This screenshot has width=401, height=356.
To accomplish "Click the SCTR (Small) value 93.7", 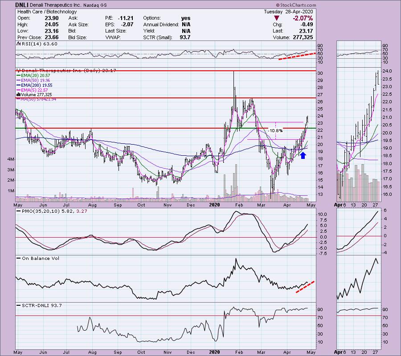I will pyautogui.click(x=185, y=37).
